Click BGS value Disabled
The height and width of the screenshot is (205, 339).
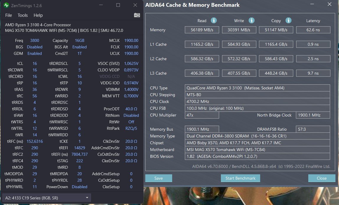35,47
